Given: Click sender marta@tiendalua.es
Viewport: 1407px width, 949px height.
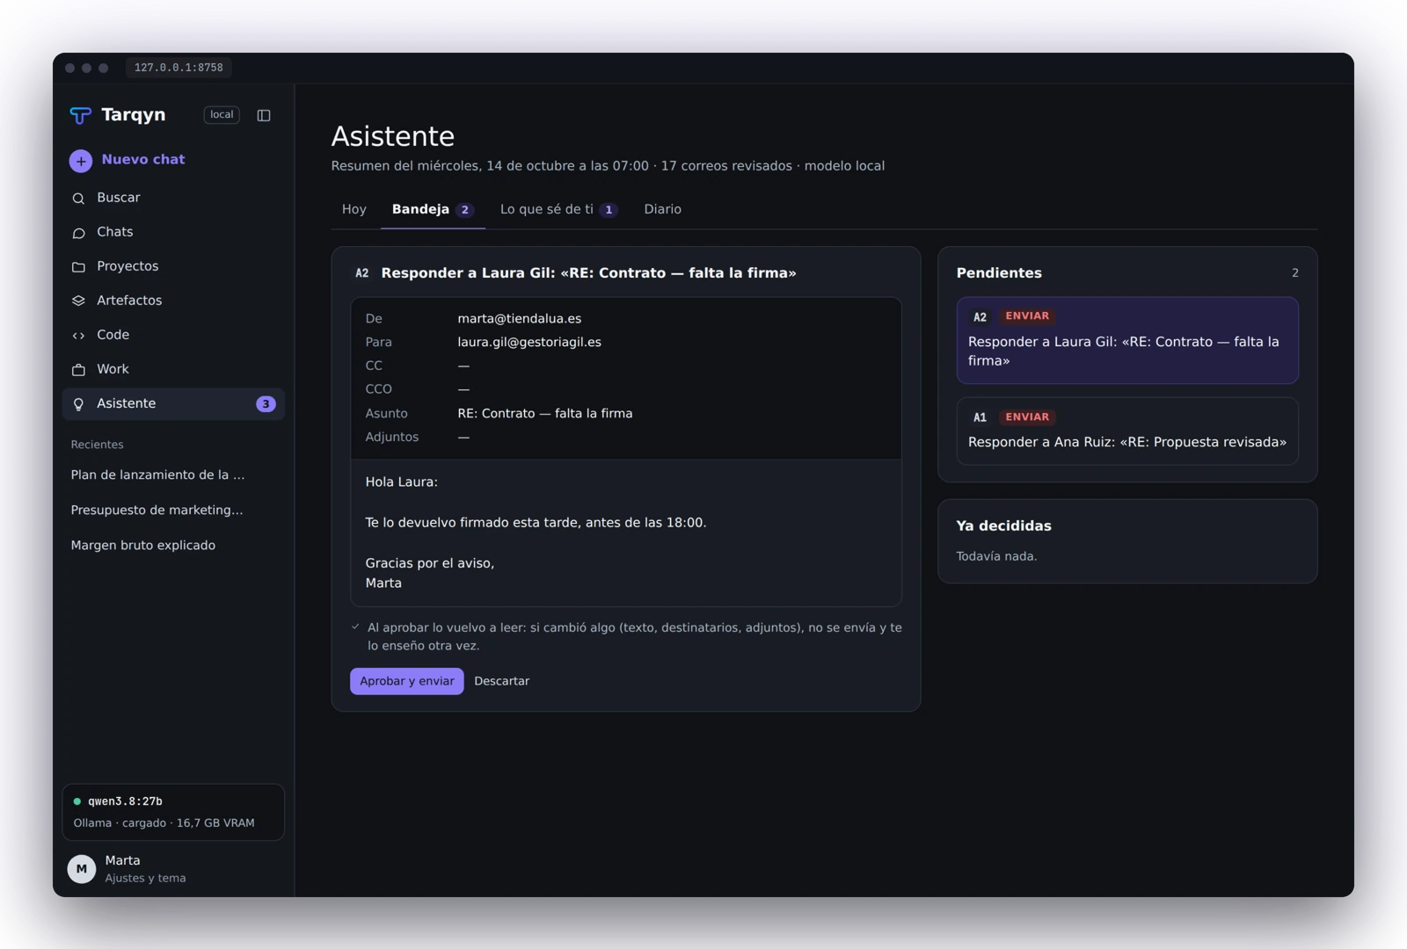Looking at the screenshot, I should pos(519,319).
